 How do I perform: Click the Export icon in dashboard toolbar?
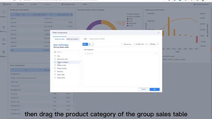pyautogui.click(x=18, y=4)
